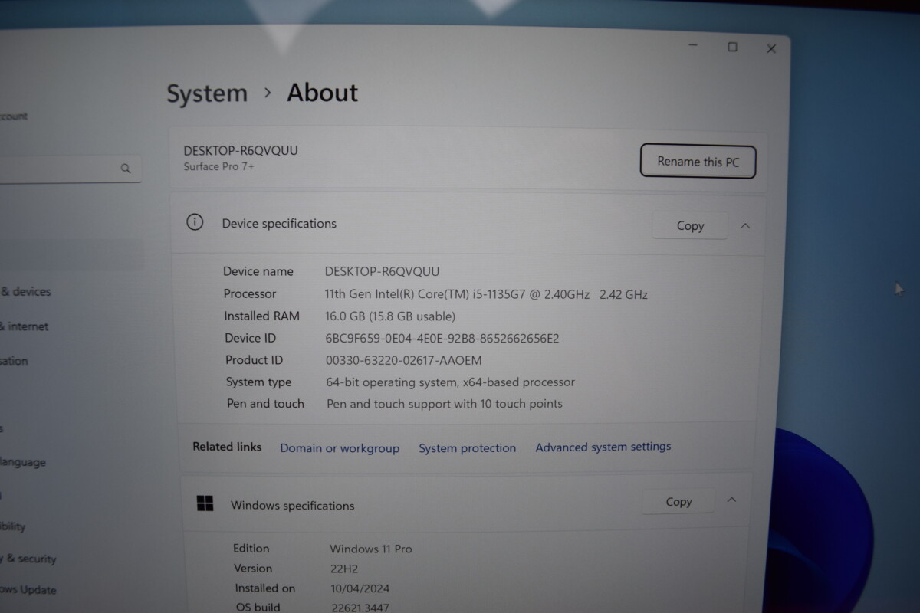This screenshot has height=613, width=920.
Task: Click the Windows specifications section title
Action: (293, 506)
